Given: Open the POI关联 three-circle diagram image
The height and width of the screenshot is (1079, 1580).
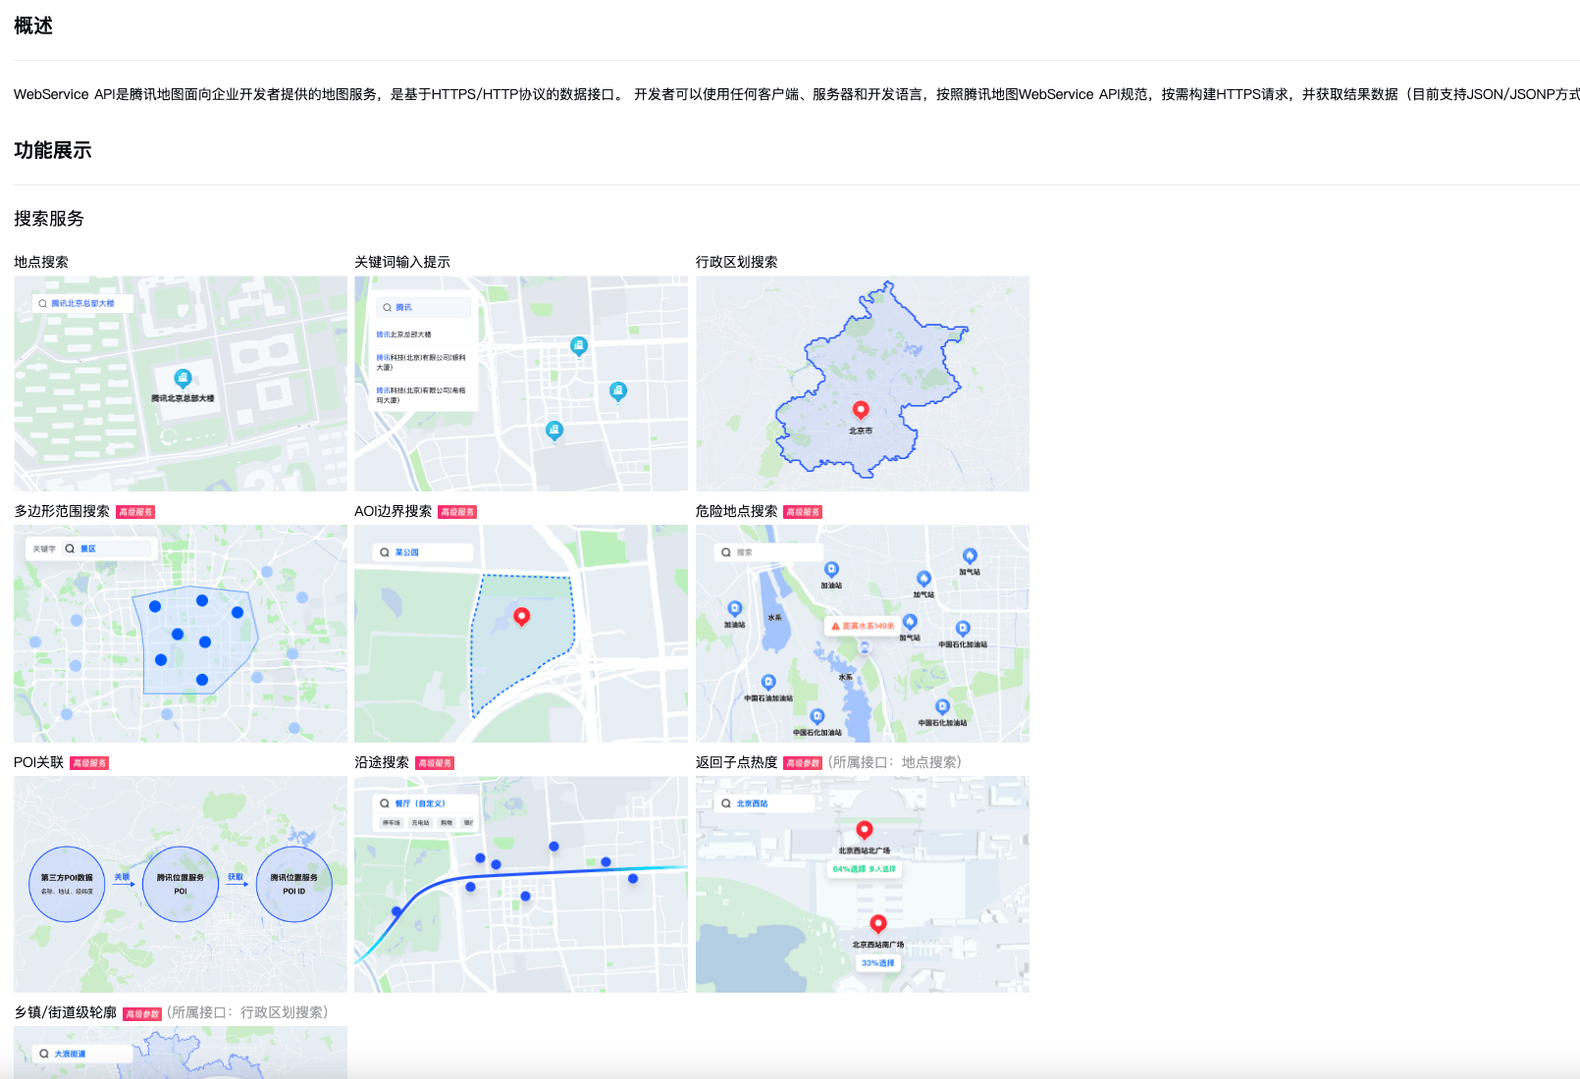Looking at the screenshot, I should click(x=181, y=884).
